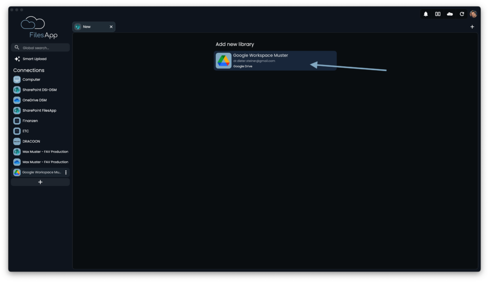489x282 pixels.
Task: Toggle the split-view columns icon
Action: click(438, 14)
